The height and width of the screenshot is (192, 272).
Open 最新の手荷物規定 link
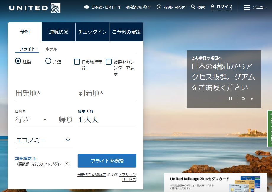pos(92,175)
